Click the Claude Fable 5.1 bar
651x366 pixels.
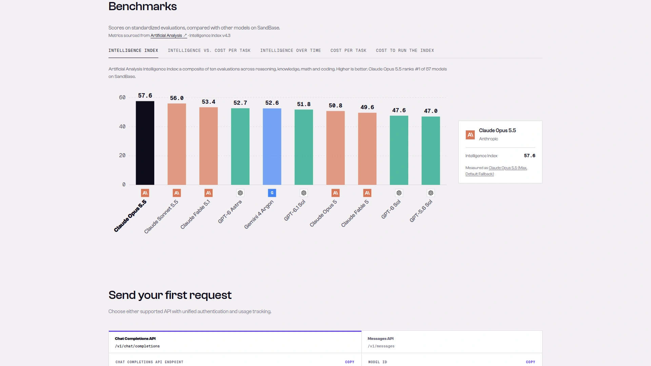209,146
